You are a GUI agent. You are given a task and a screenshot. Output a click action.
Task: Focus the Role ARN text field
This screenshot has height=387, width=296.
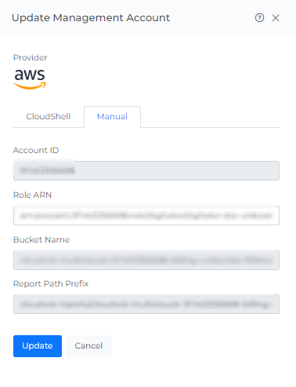tap(146, 215)
